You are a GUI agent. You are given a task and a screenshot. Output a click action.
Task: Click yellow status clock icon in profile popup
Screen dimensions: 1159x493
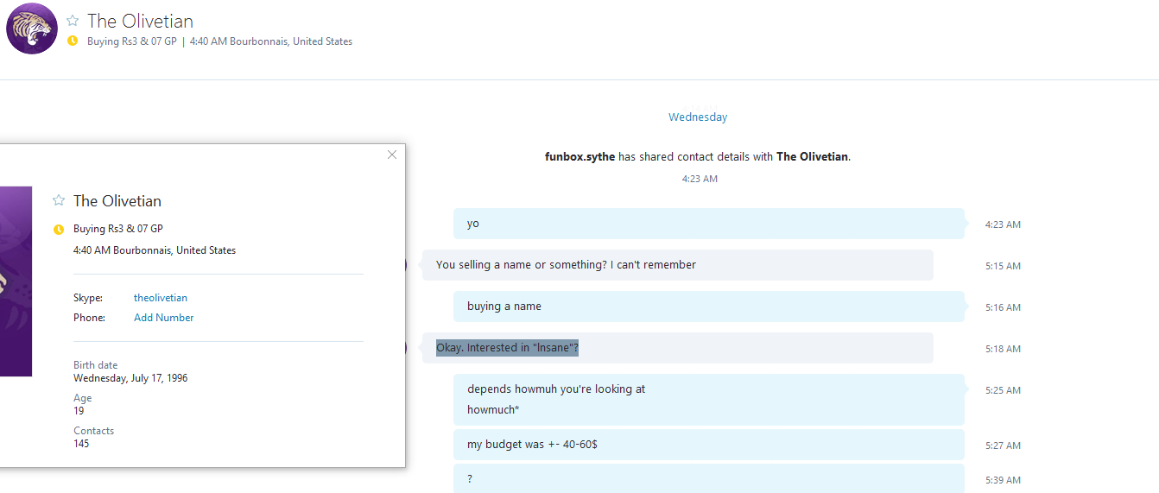click(59, 230)
